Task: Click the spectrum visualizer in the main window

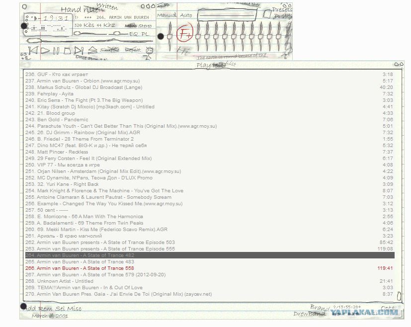Action: coord(48,28)
